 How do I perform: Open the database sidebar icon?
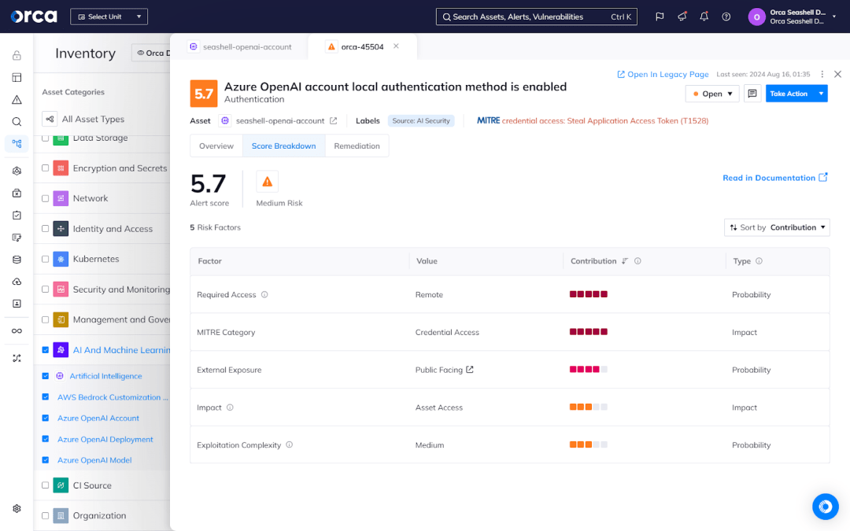(x=17, y=260)
